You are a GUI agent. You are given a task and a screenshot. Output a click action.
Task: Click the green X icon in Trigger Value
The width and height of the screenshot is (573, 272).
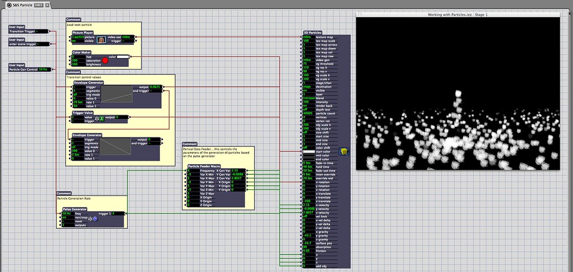[x=102, y=118]
